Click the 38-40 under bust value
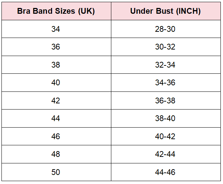Image resolution: width=223 pixels, height=184 pixels. pos(165,118)
